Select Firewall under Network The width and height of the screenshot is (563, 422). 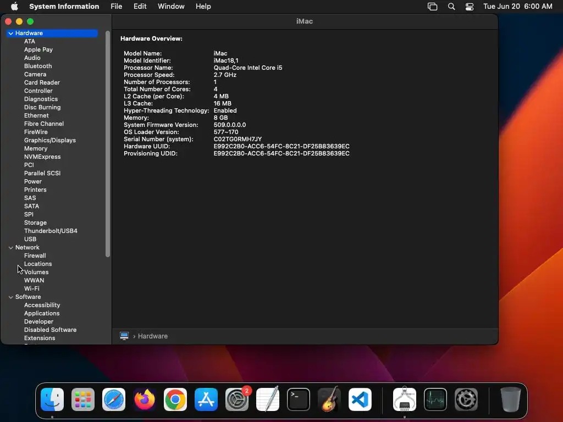click(x=35, y=256)
